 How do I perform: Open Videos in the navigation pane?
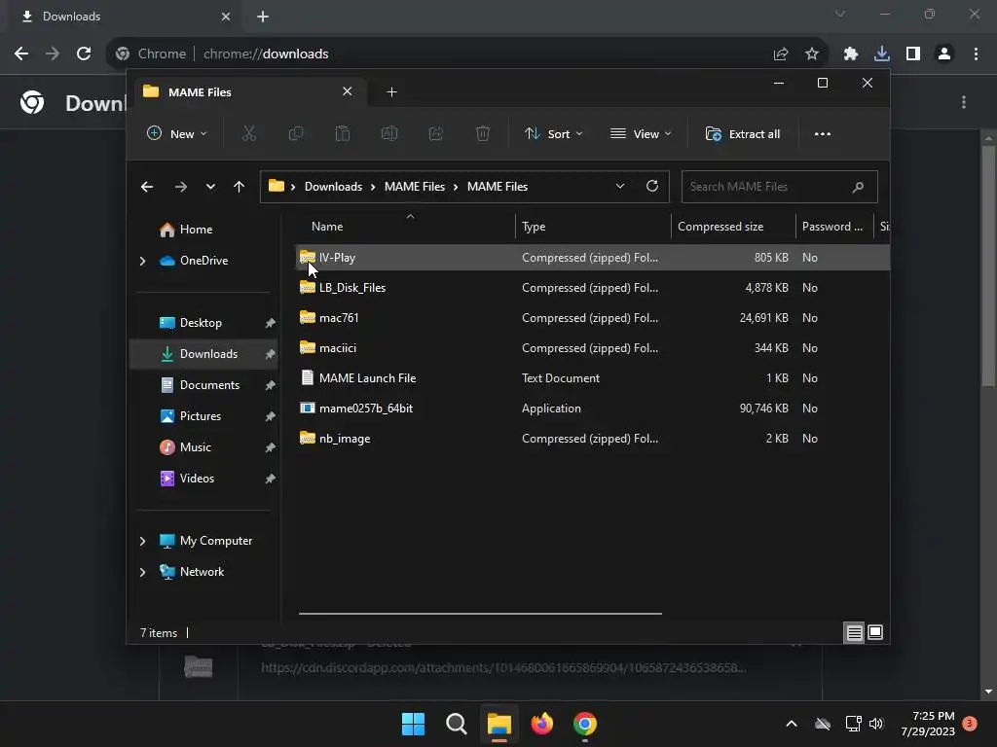197,479
